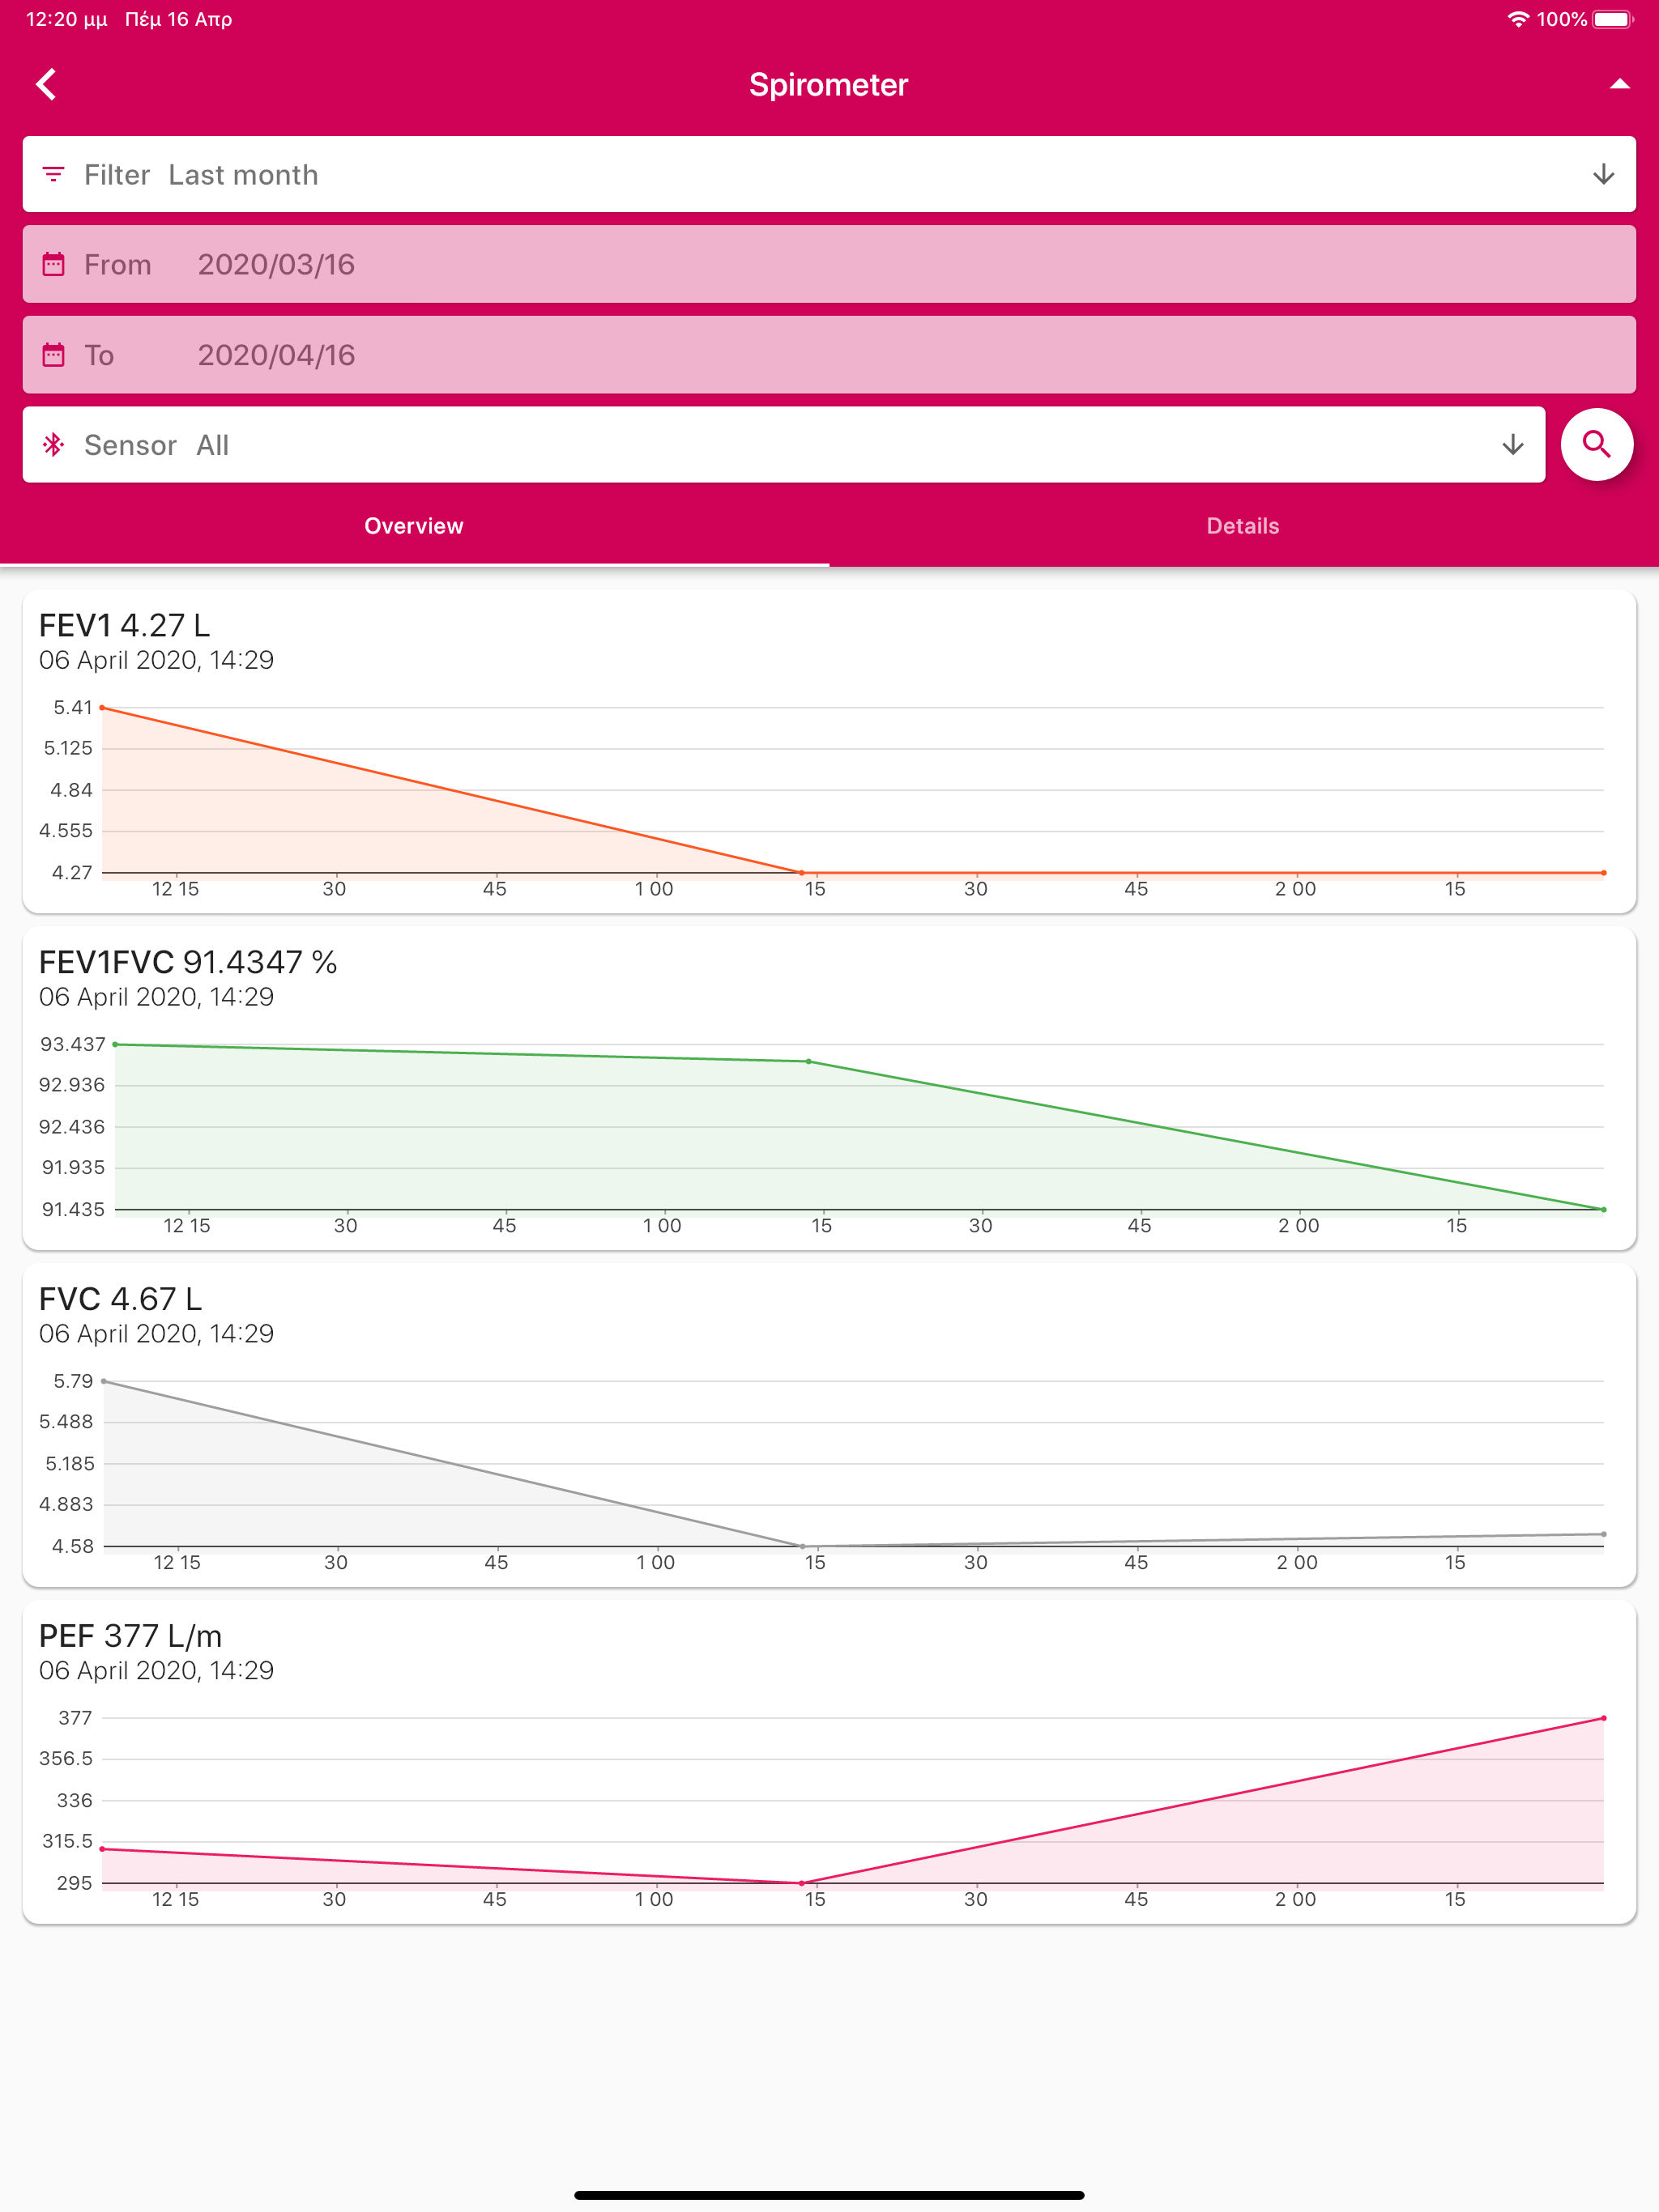Screen dimensions: 1659x2212
Task: Click the Spirometer title
Action: [829, 85]
